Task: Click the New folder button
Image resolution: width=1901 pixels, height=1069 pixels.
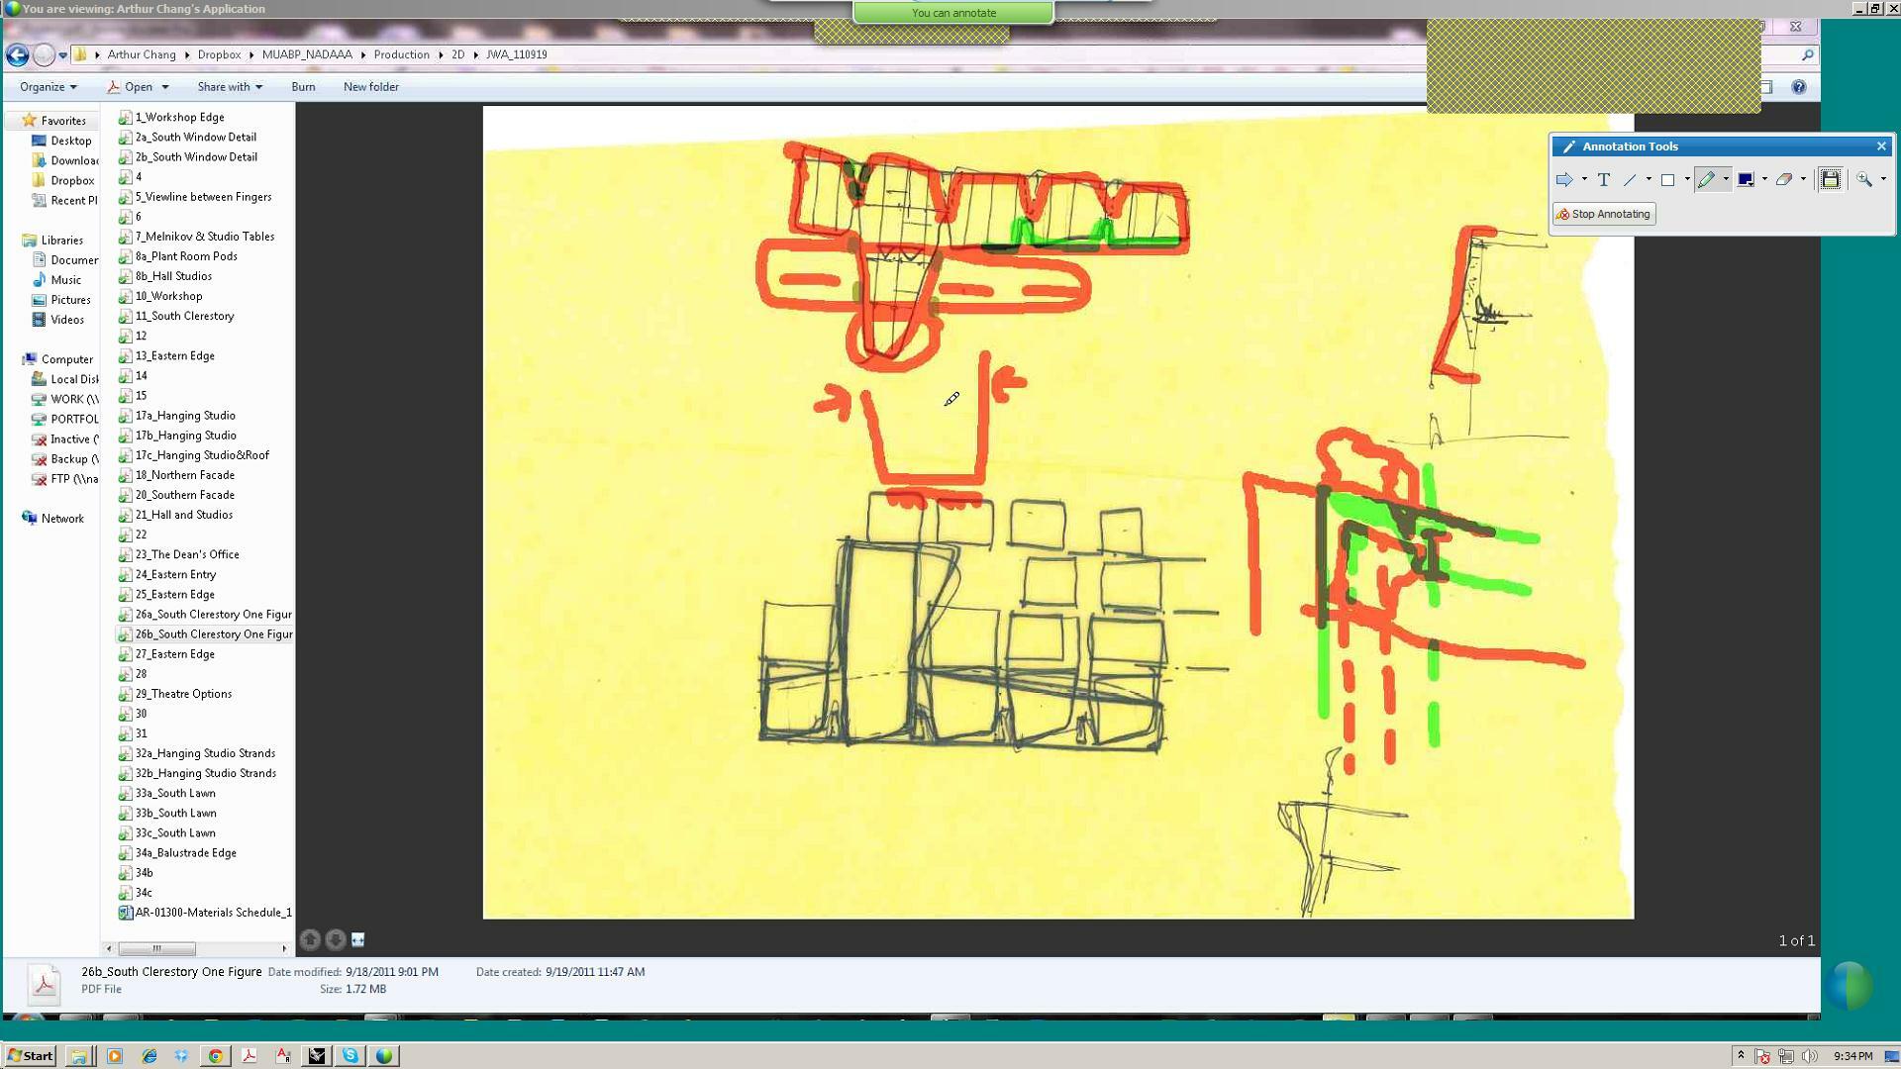Action: (371, 87)
